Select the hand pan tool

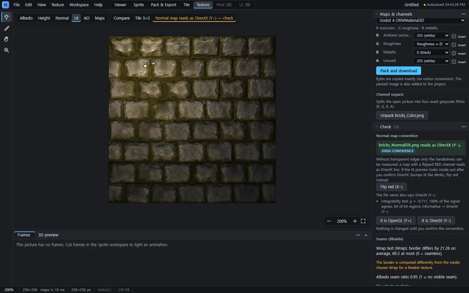point(7,39)
